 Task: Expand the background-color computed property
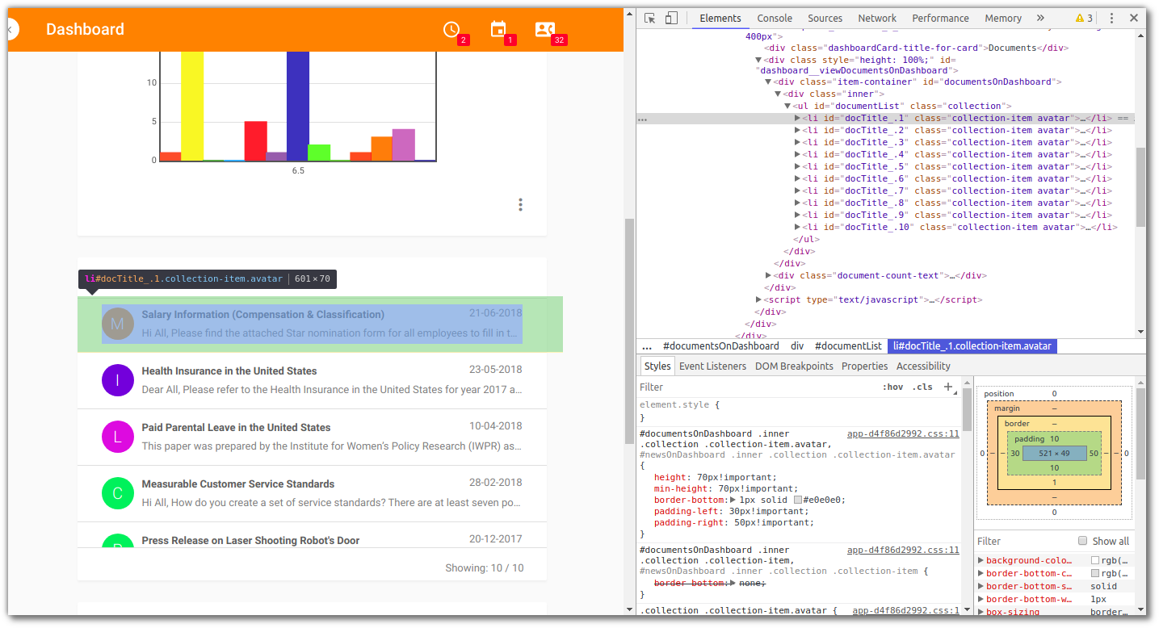pyautogui.click(x=981, y=560)
